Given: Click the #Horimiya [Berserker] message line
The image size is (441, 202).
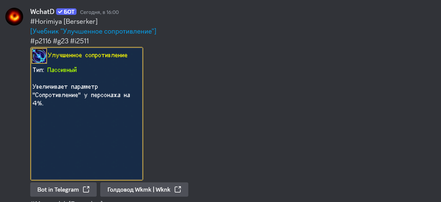Looking at the screenshot, I should click(x=64, y=21).
